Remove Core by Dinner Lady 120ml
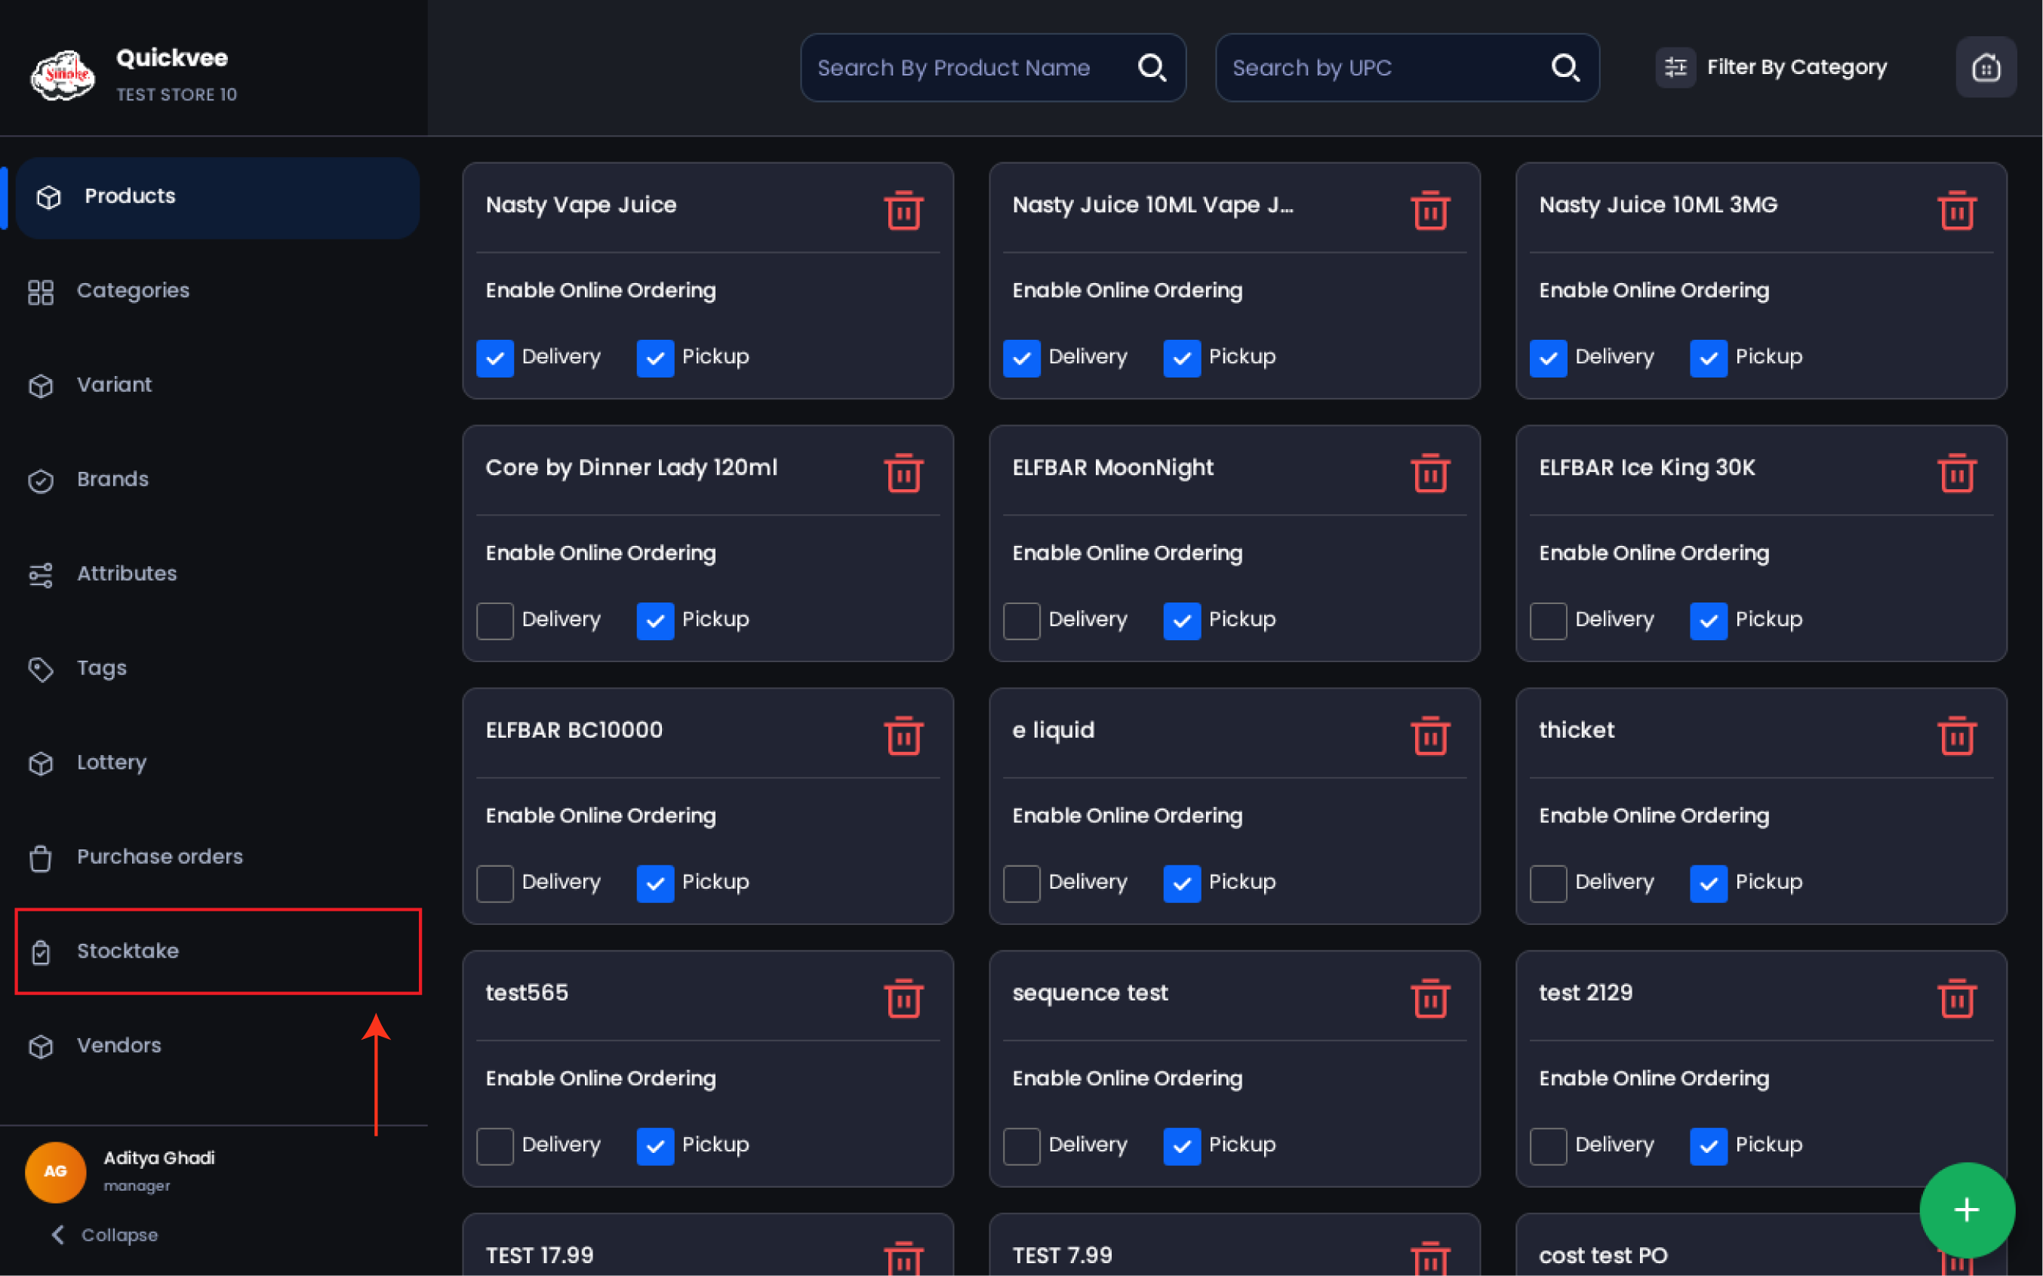 pos(903,472)
